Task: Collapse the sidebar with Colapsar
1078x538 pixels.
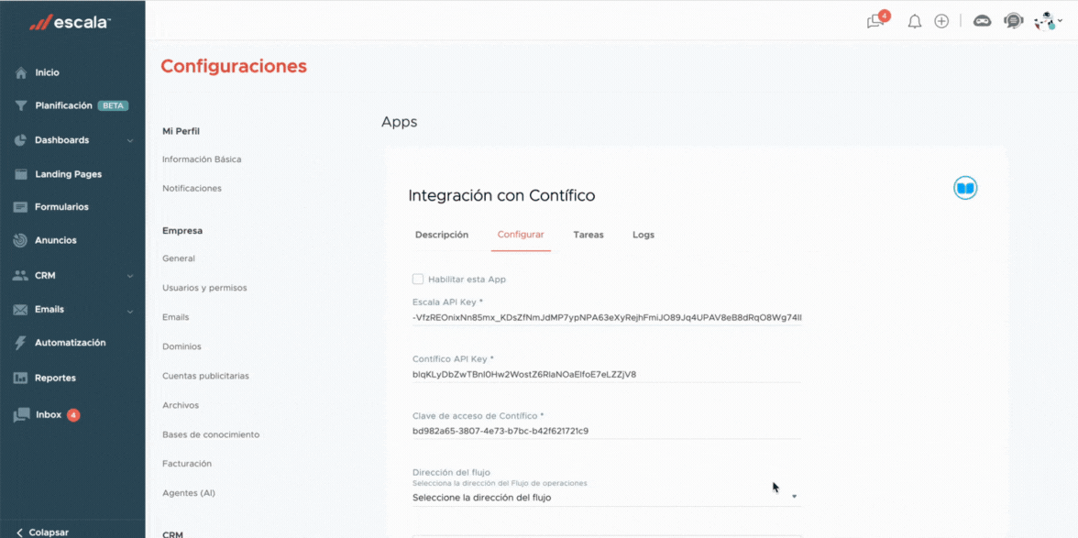Action: (42, 532)
